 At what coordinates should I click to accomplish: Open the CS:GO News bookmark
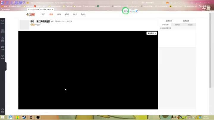tap(161, 6)
